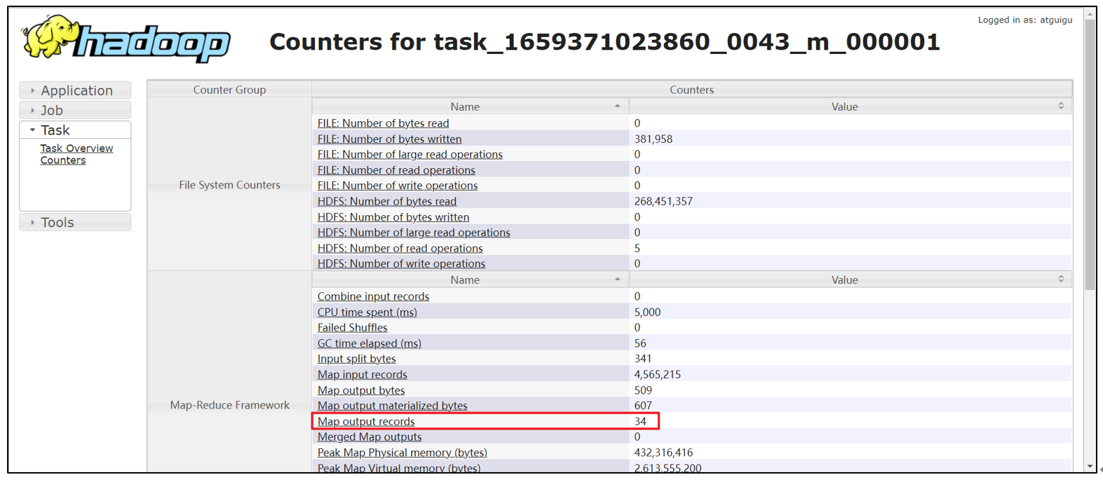Click the scrollbar down arrow
This screenshot has width=1103, height=482.
[1089, 467]
